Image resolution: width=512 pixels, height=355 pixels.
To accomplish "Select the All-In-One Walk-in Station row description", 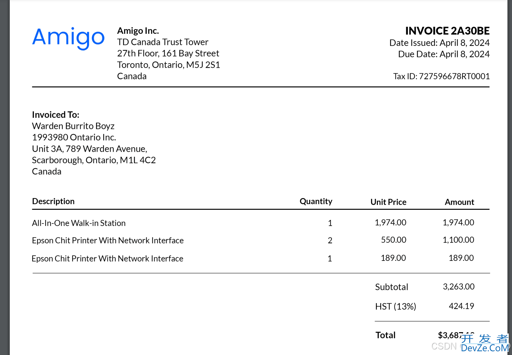I will (x=79, y=223).
